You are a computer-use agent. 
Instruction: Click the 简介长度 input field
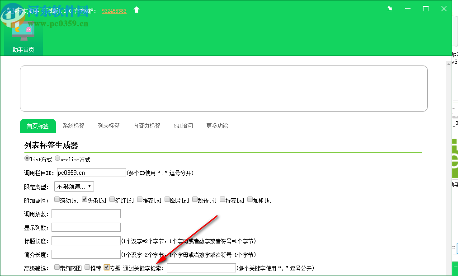pos(86,254)
